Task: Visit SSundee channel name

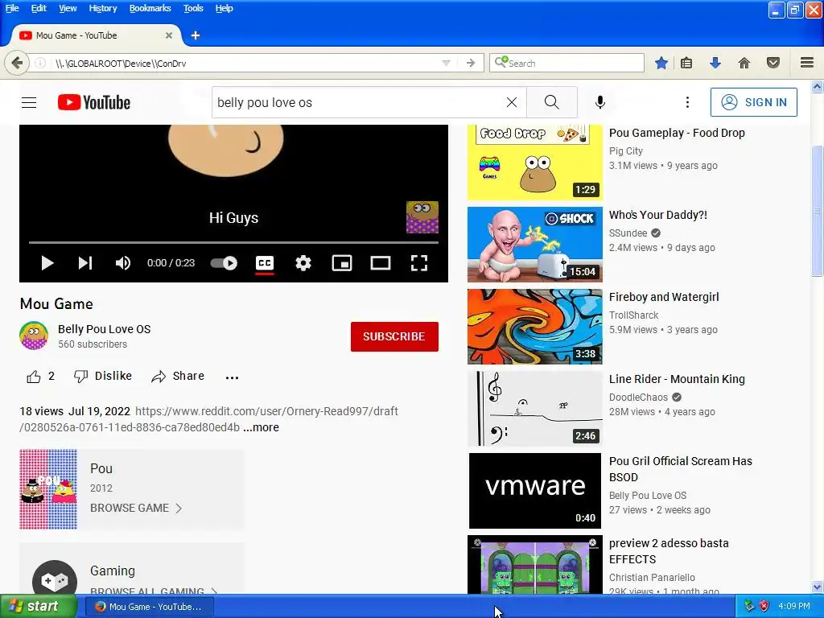Action: pos(628,233)
